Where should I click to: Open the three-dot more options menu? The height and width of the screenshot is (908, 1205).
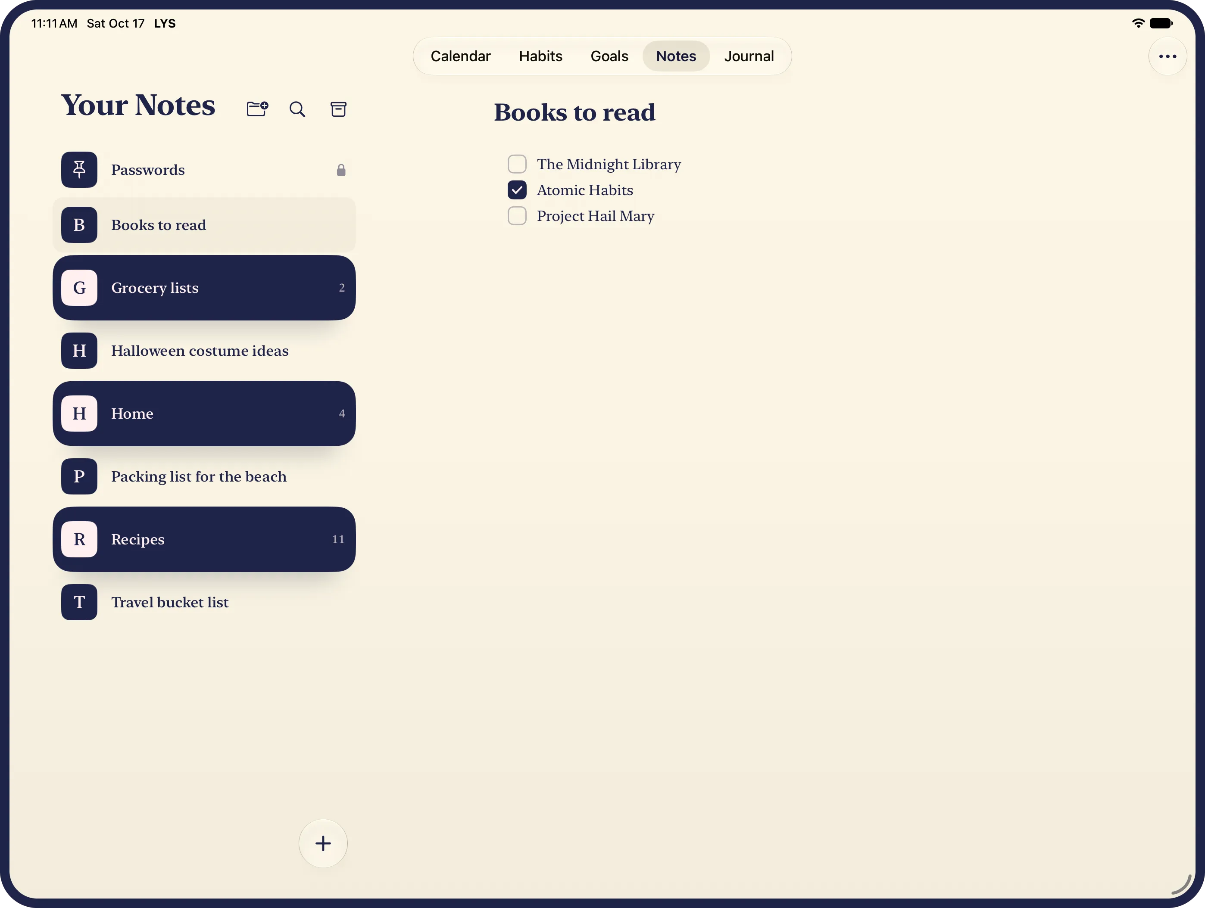tap(1168, 56)
